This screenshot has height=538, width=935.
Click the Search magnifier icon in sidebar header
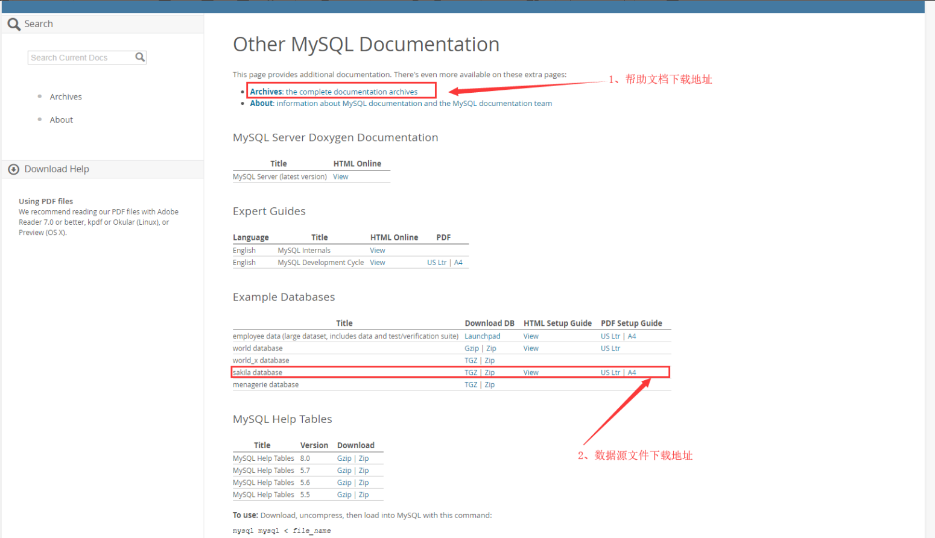[x=13, y=23]
